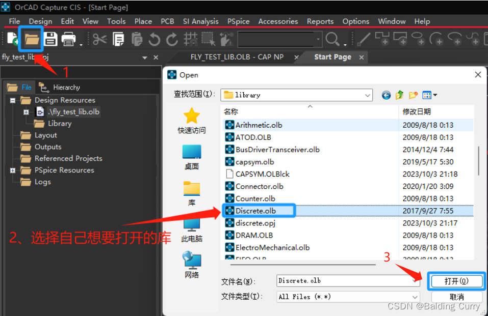This screenshot has width=488, height=316.
Task: Close the Start Page tab
Action: pos(362,58)
